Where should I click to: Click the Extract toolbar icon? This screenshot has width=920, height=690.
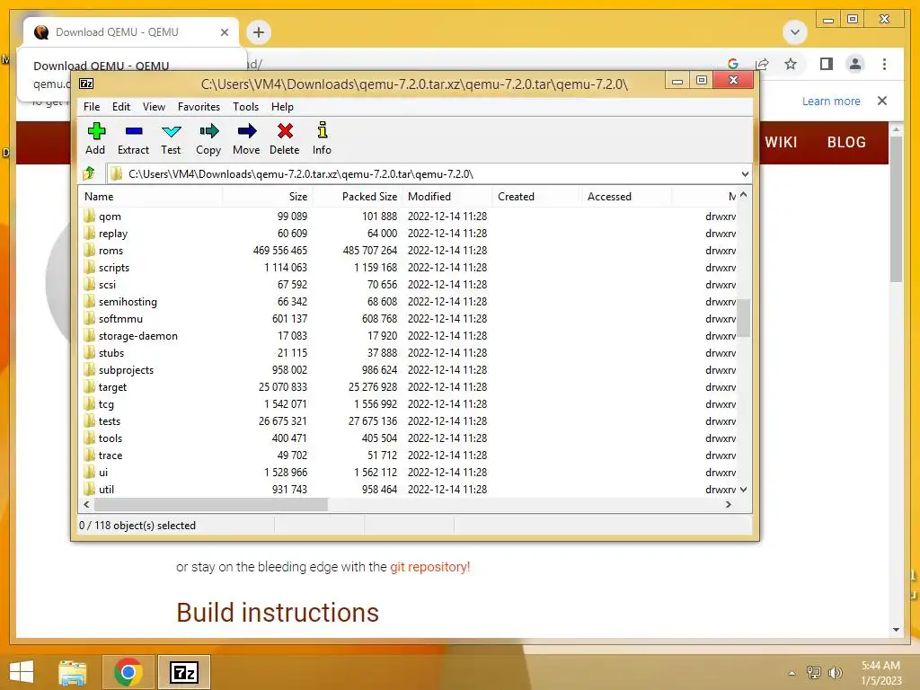134,131
